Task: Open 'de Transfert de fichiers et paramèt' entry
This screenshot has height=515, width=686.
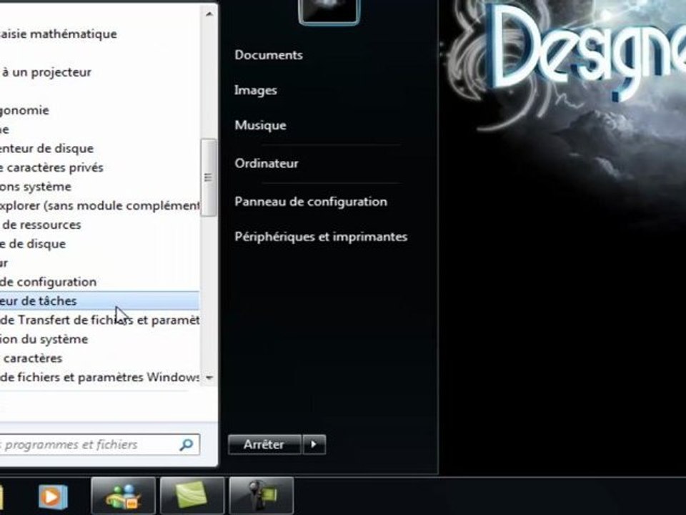Action: 99,320
